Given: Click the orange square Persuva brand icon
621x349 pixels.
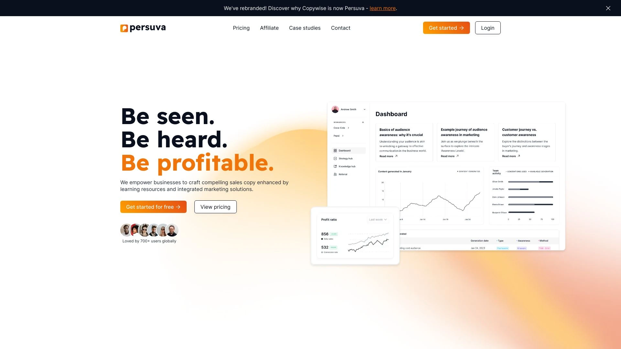Looking at the screenshot, I should click(x=124, y=28).
